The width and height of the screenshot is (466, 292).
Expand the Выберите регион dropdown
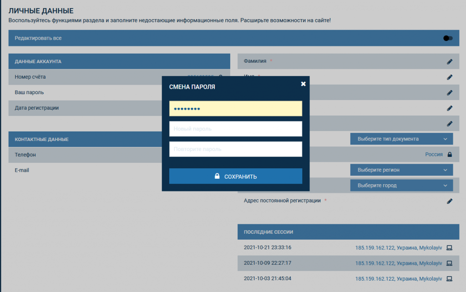pyautogui.click(x=401, y=170)
